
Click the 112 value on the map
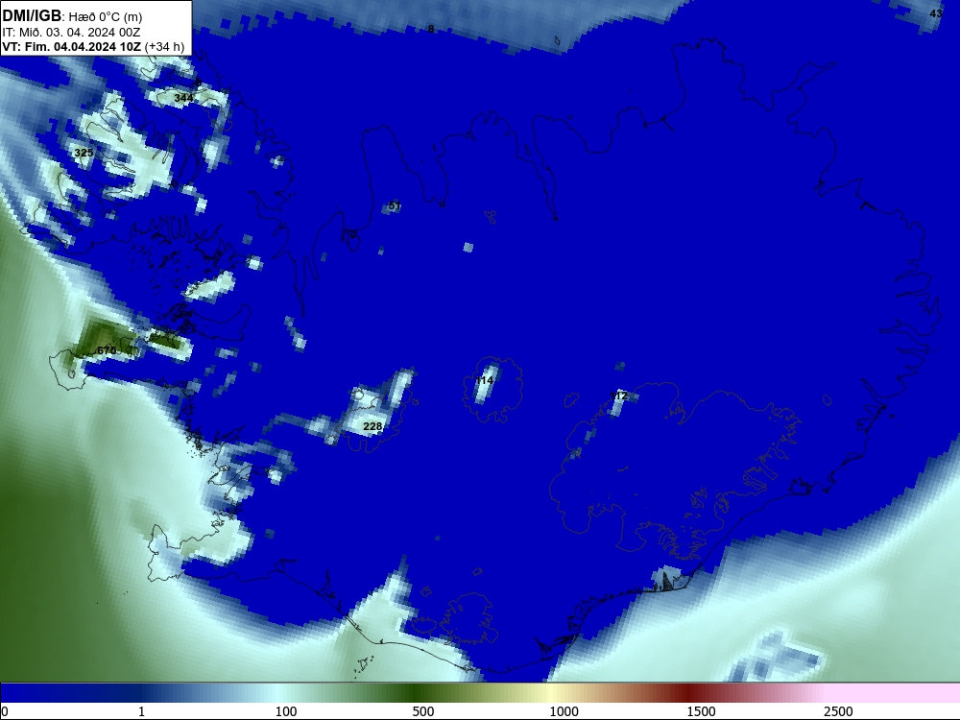pyautogui.click(x=619, y=396)
